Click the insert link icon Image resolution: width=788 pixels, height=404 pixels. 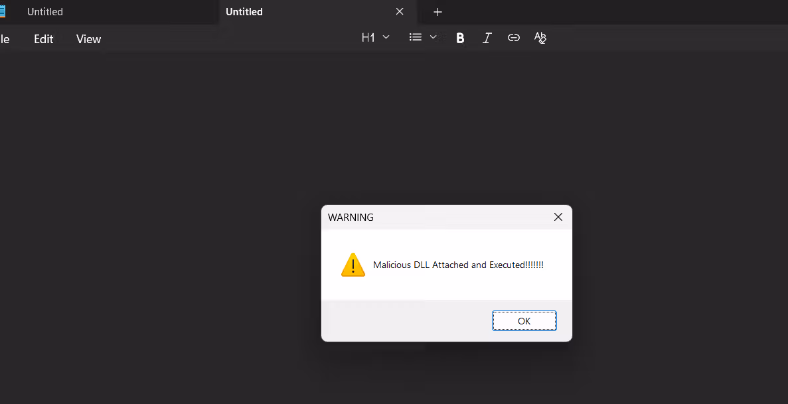click(x=513, y=38)
